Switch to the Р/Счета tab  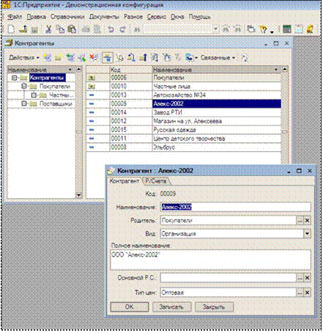[x=156, y=181]
